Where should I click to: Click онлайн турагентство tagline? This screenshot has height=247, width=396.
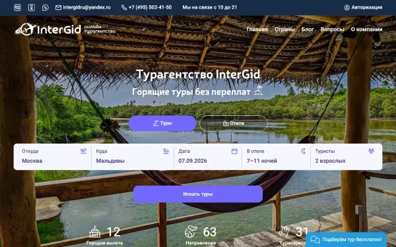click(x=100, y=29)
